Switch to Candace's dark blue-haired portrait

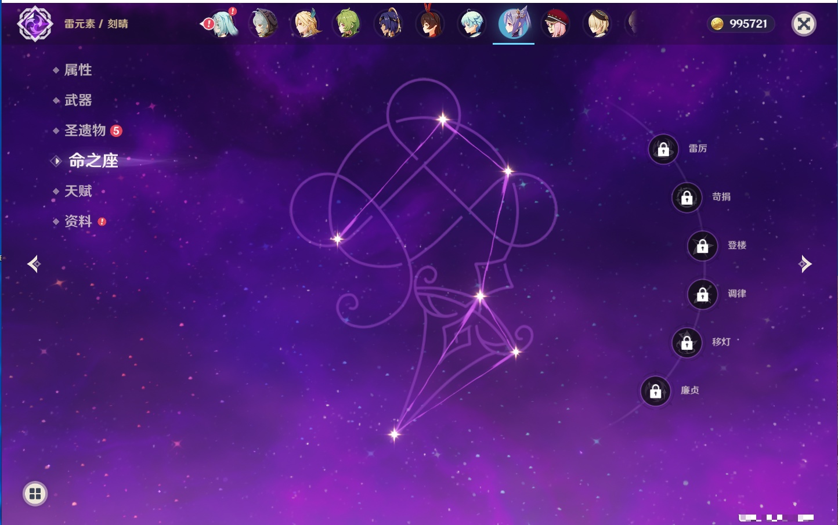(389, 24)
